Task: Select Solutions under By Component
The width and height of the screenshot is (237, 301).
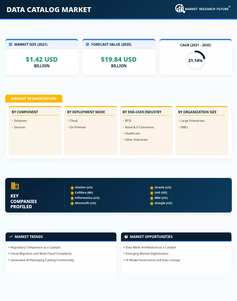Action: click(x=20, y=120)
